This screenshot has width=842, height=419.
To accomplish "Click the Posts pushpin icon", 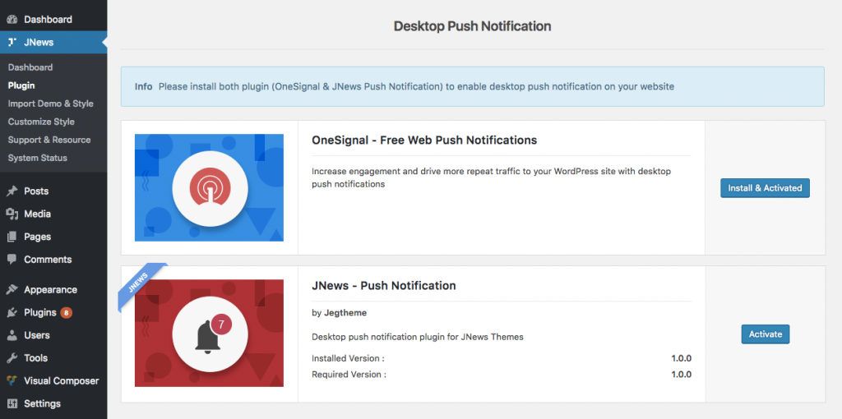I will coord(12,191).
